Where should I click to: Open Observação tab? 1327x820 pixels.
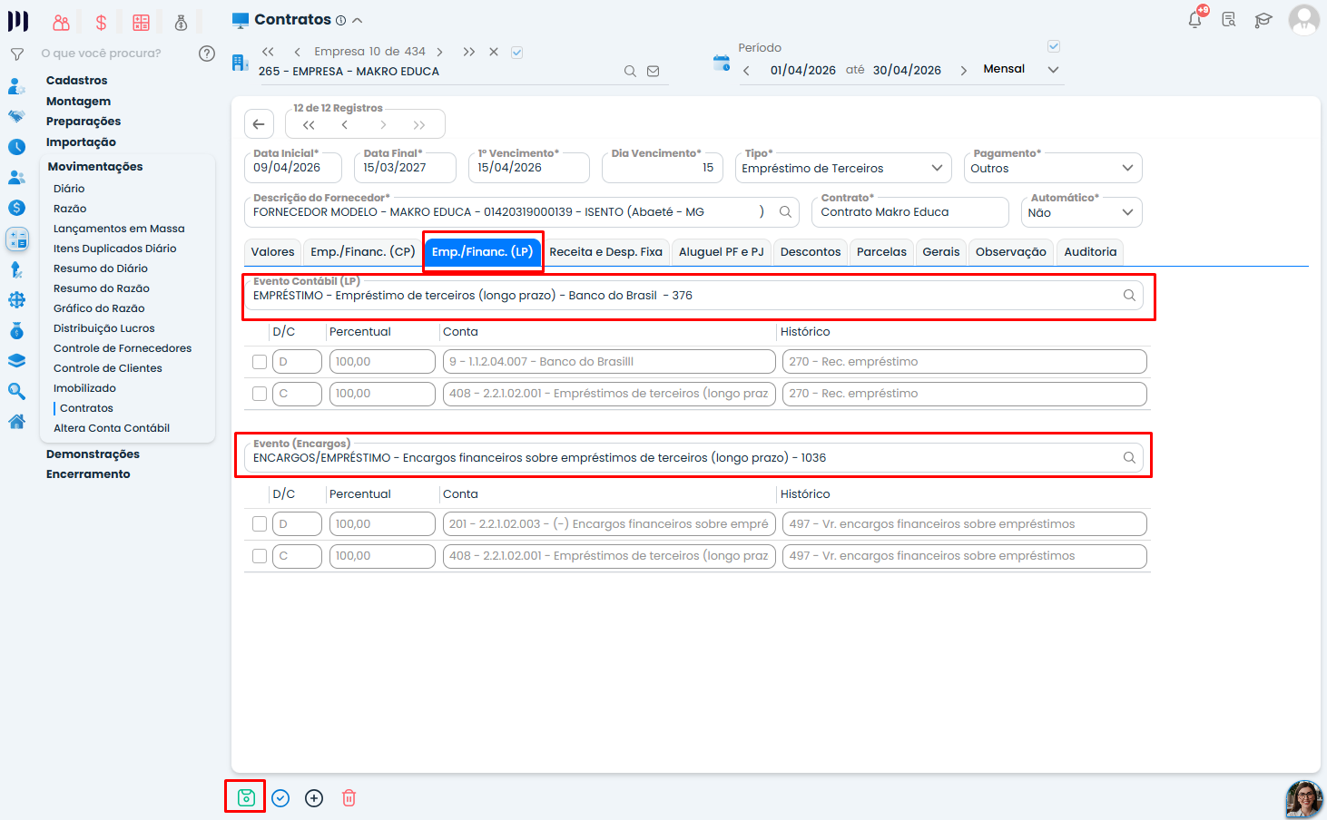tap(1011, 252)
